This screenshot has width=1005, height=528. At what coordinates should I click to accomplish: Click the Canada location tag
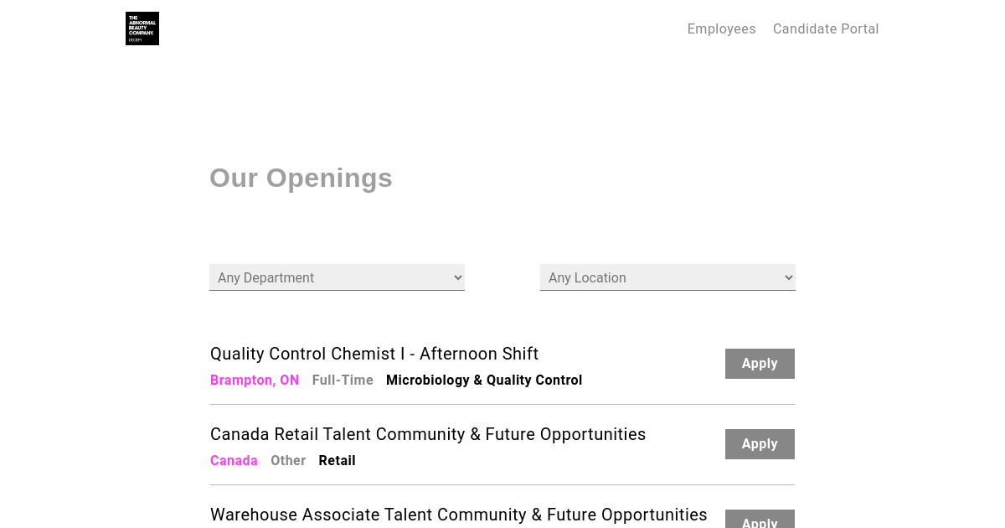pyautogui.click(x=234, y=460)
